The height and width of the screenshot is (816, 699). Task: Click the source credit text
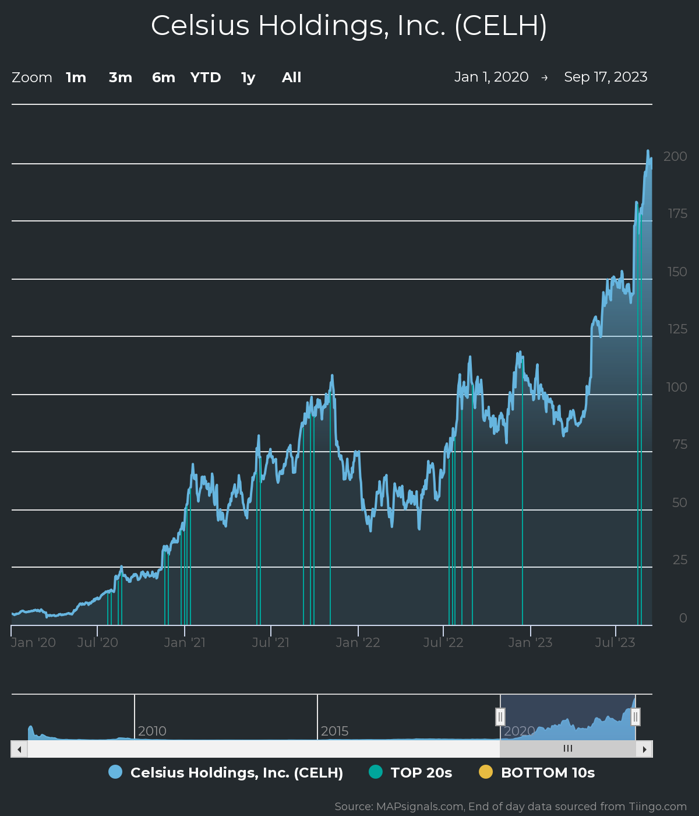[511, 807]
